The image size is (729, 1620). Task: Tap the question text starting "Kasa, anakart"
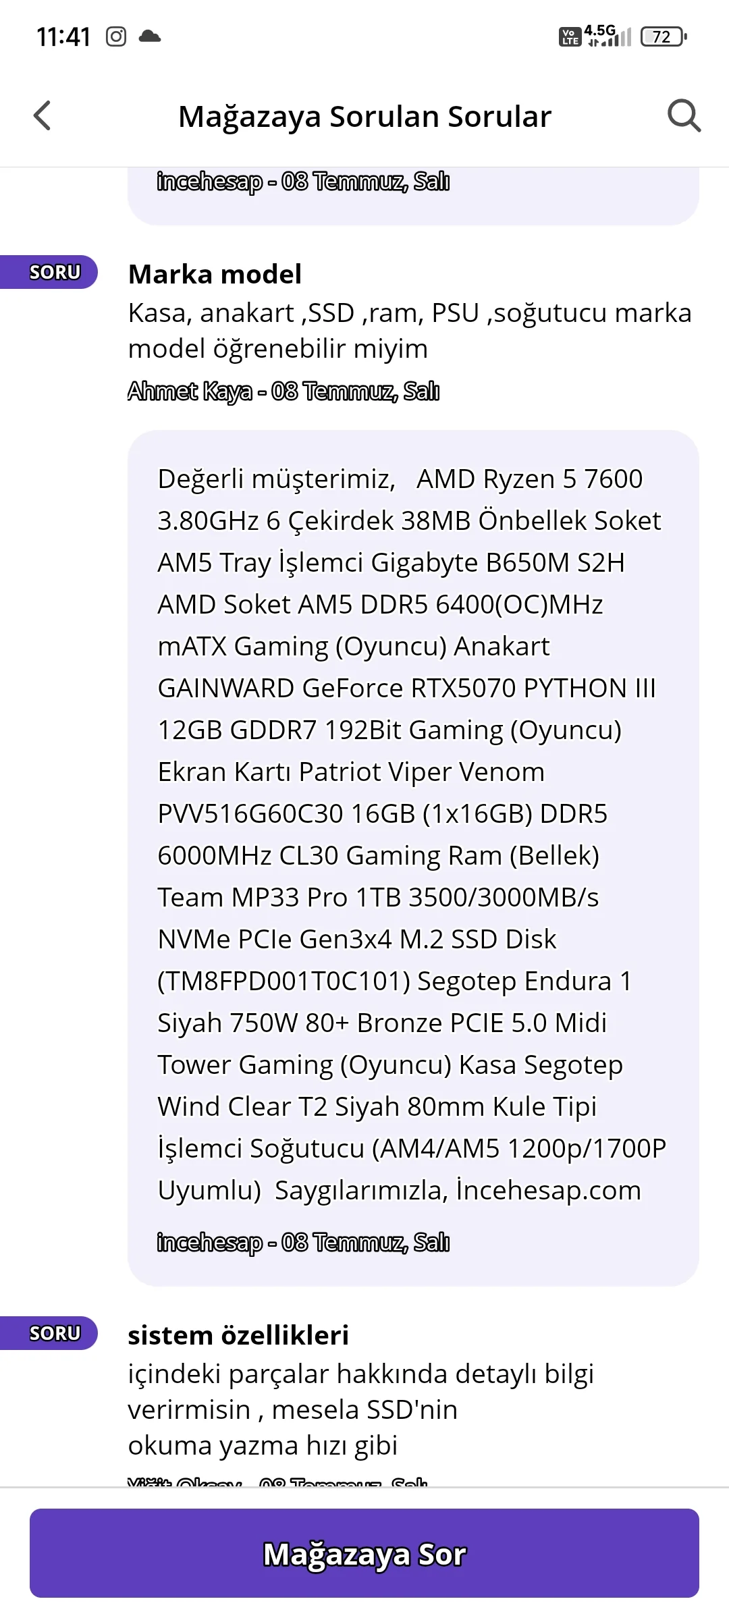(410, 331)
